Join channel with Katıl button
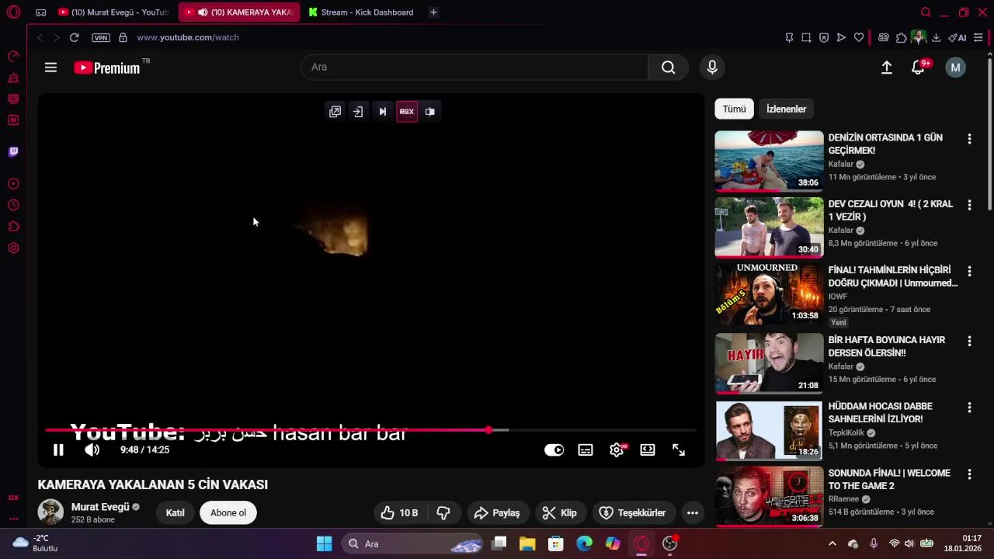Screen dimensions: 994x559 tap(176, 512)
